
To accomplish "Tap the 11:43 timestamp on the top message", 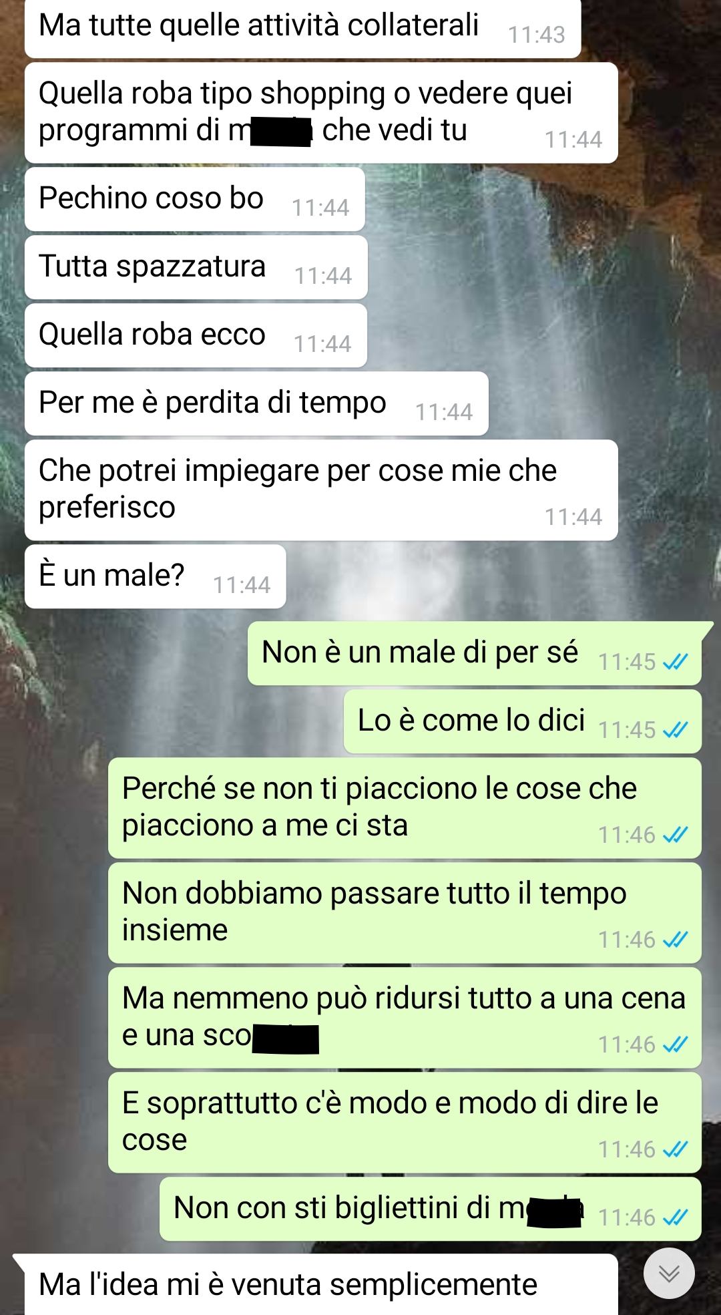I will 537,35.
